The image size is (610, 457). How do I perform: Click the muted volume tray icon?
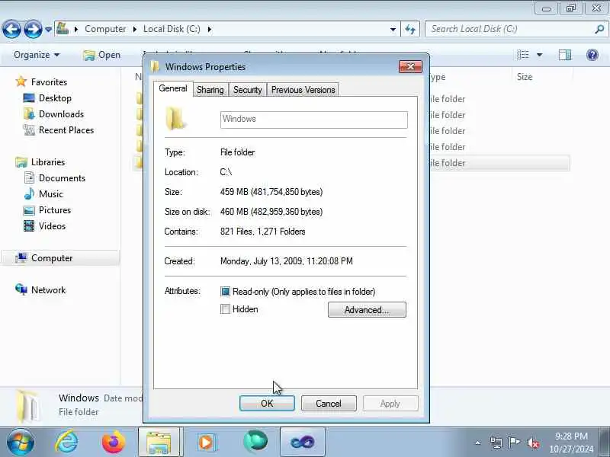pos(533,443)
